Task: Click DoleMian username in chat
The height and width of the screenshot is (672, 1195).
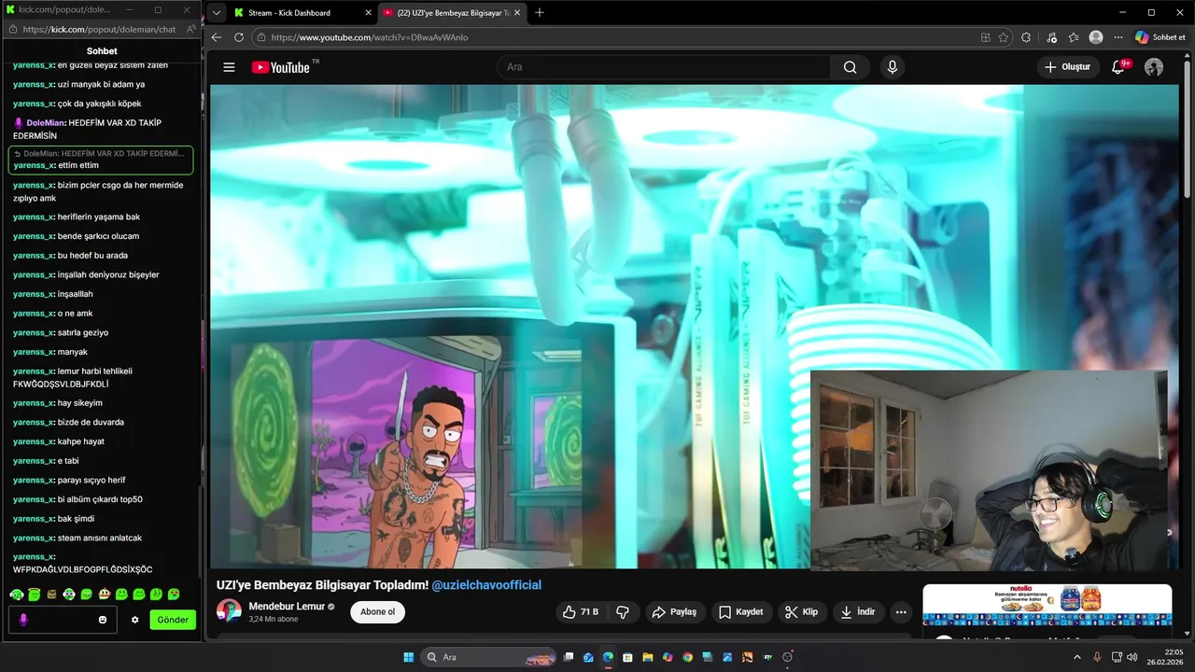Action: point(46,123)
